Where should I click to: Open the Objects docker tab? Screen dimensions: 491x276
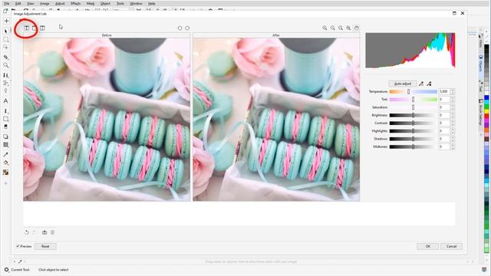(x=481, y=63)
